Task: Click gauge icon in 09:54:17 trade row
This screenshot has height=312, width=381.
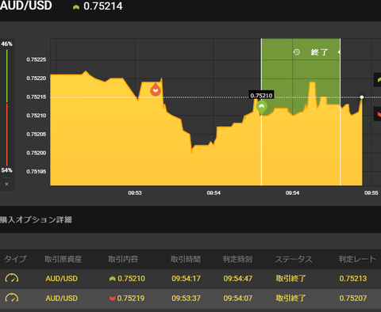Action: pos(12,278)
